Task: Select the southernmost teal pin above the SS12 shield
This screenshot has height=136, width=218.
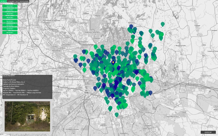Action: 117,115
